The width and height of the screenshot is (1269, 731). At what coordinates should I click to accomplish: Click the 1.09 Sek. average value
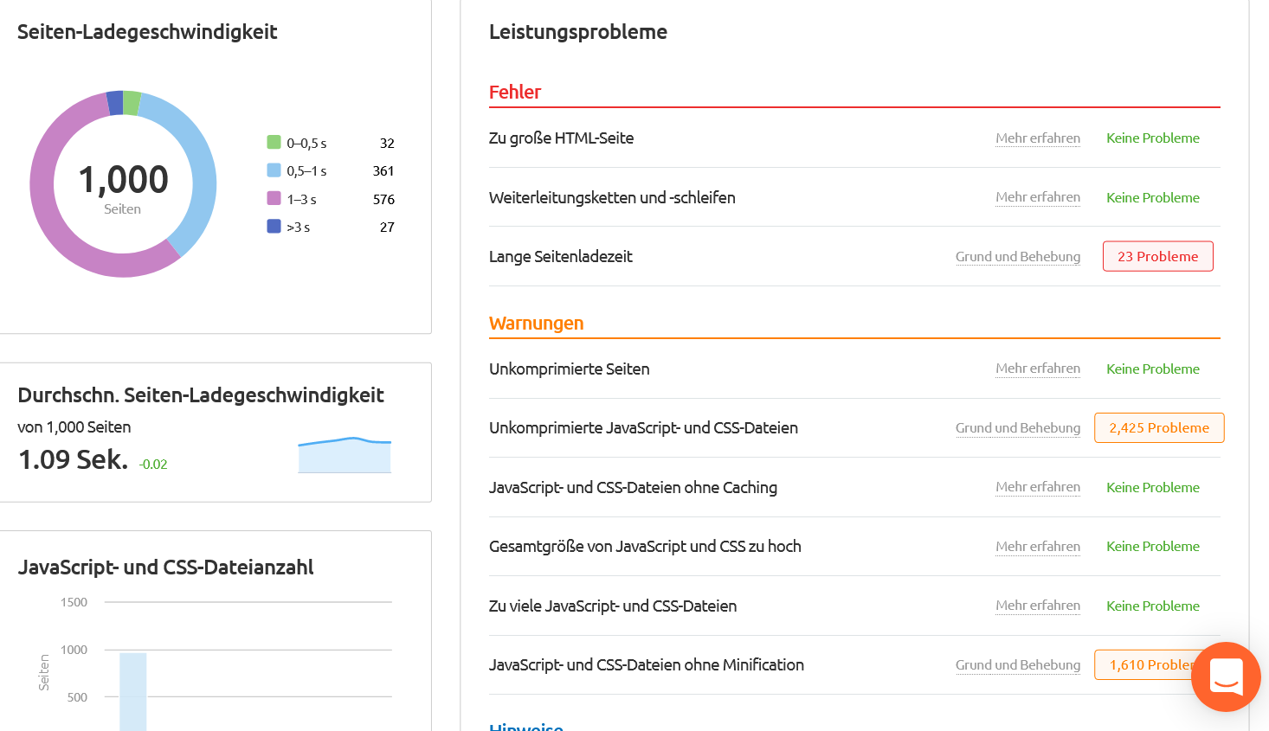pos(74,459)
